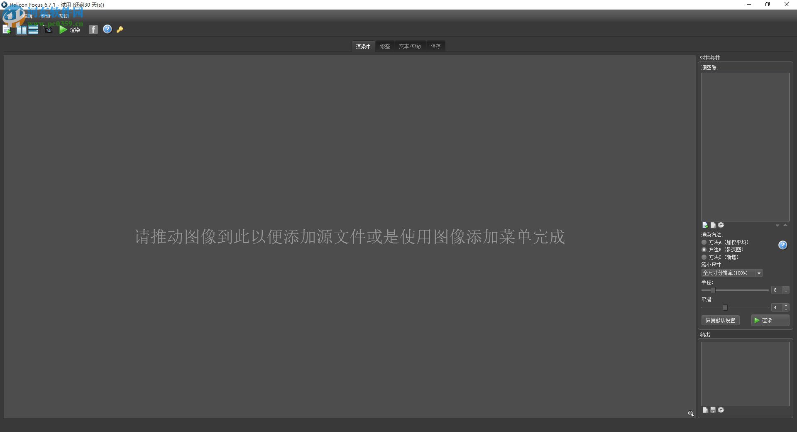
Task: Minimize the Helicon Focus window
Action: (x=749, y=5)
